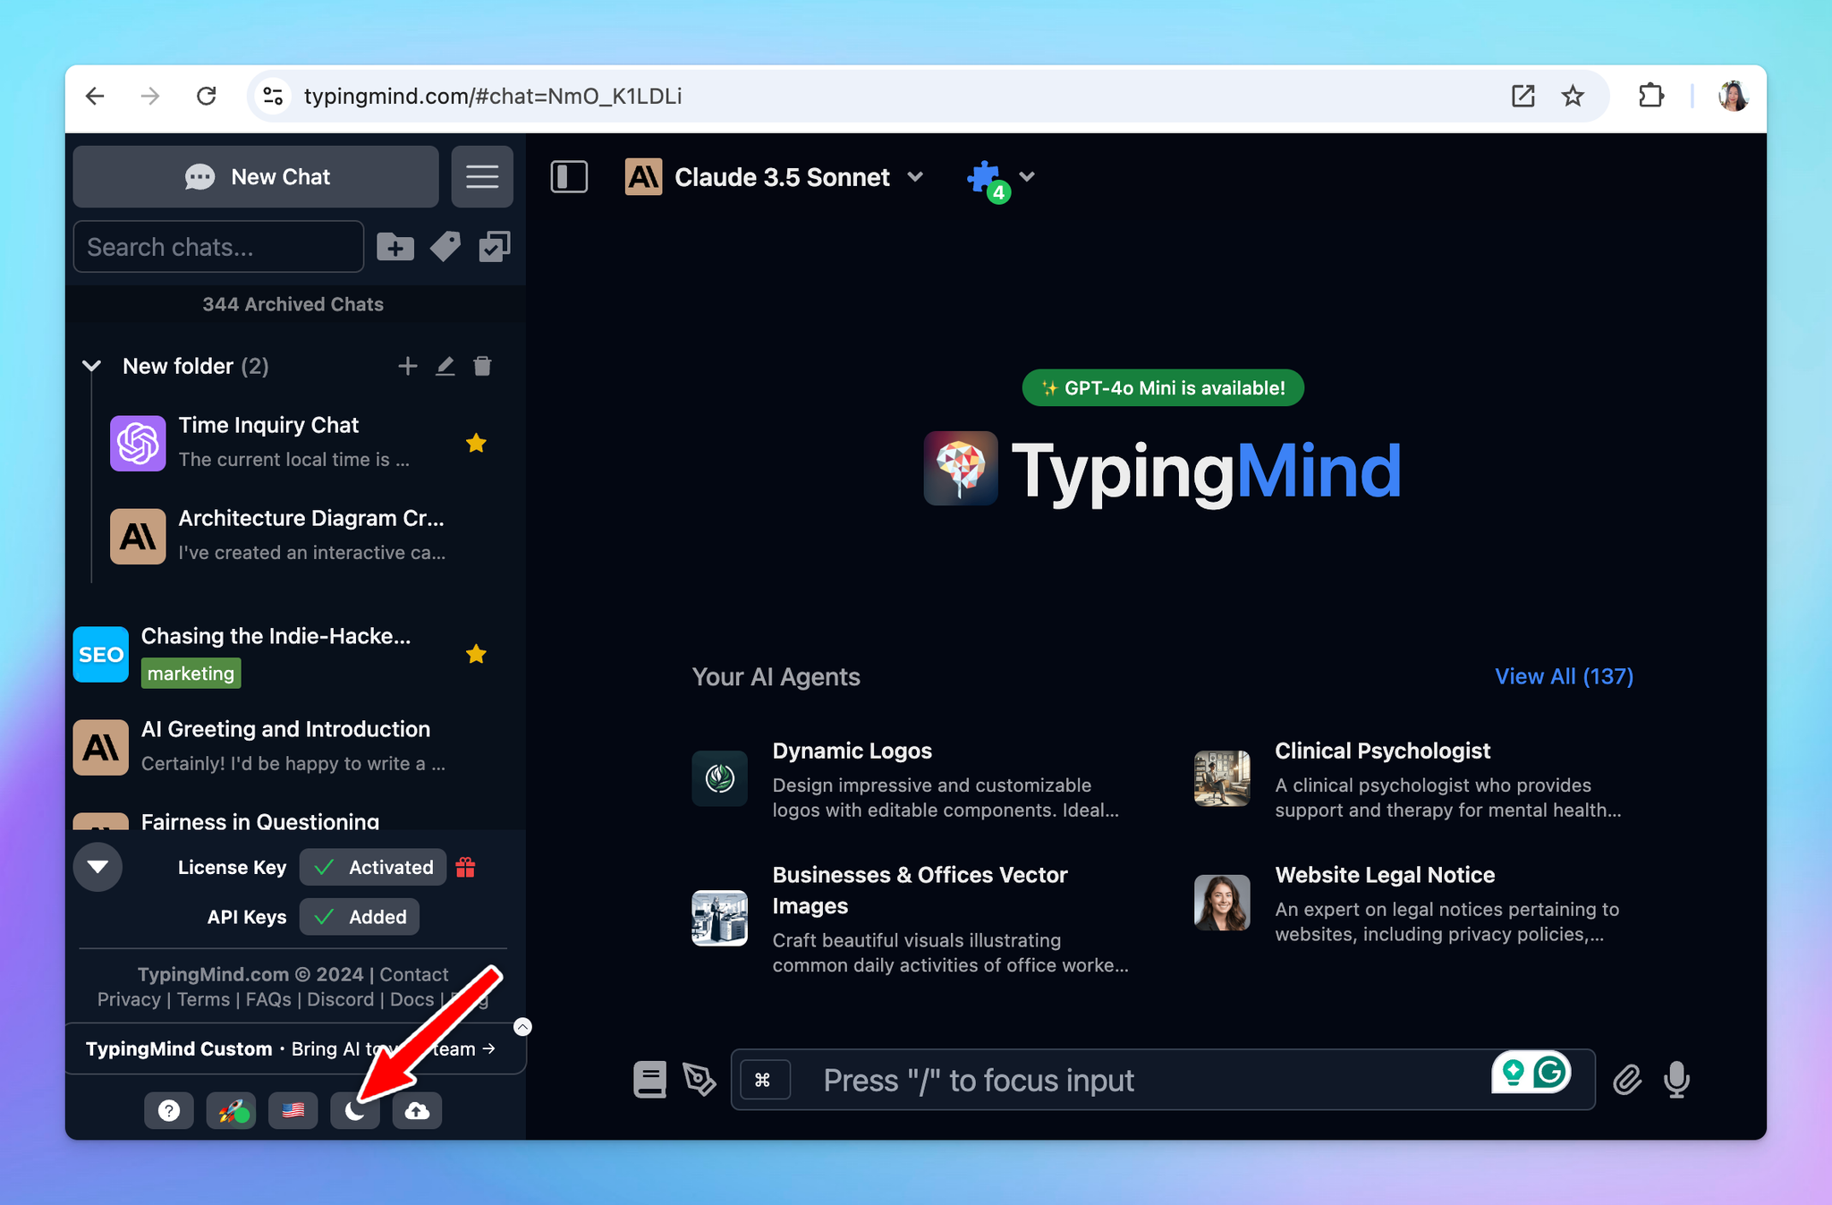This screenshot has height=1205, width=1832.
Task: View All 137 AI agents
Action: point(1564,676)
